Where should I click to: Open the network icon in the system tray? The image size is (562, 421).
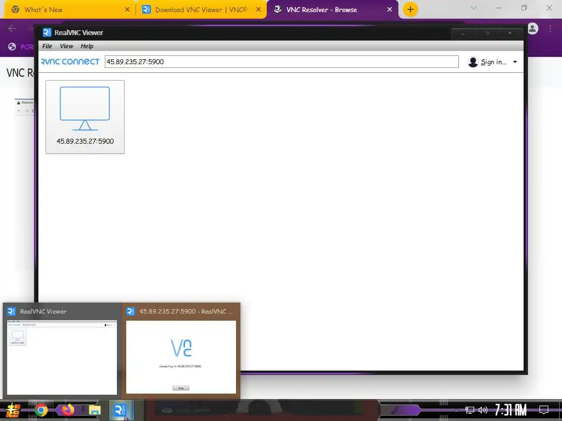pos(470,410)
